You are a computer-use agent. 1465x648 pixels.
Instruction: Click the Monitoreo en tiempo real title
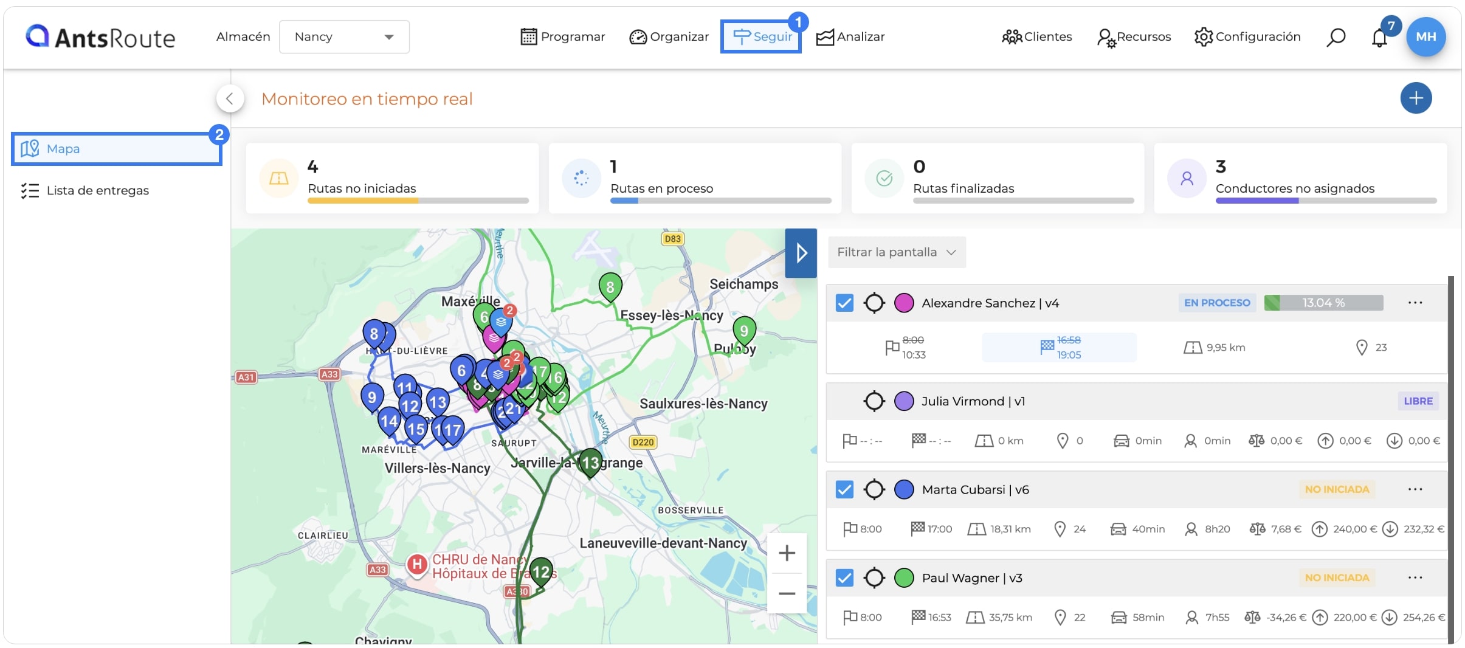click(x=367, y=98)
